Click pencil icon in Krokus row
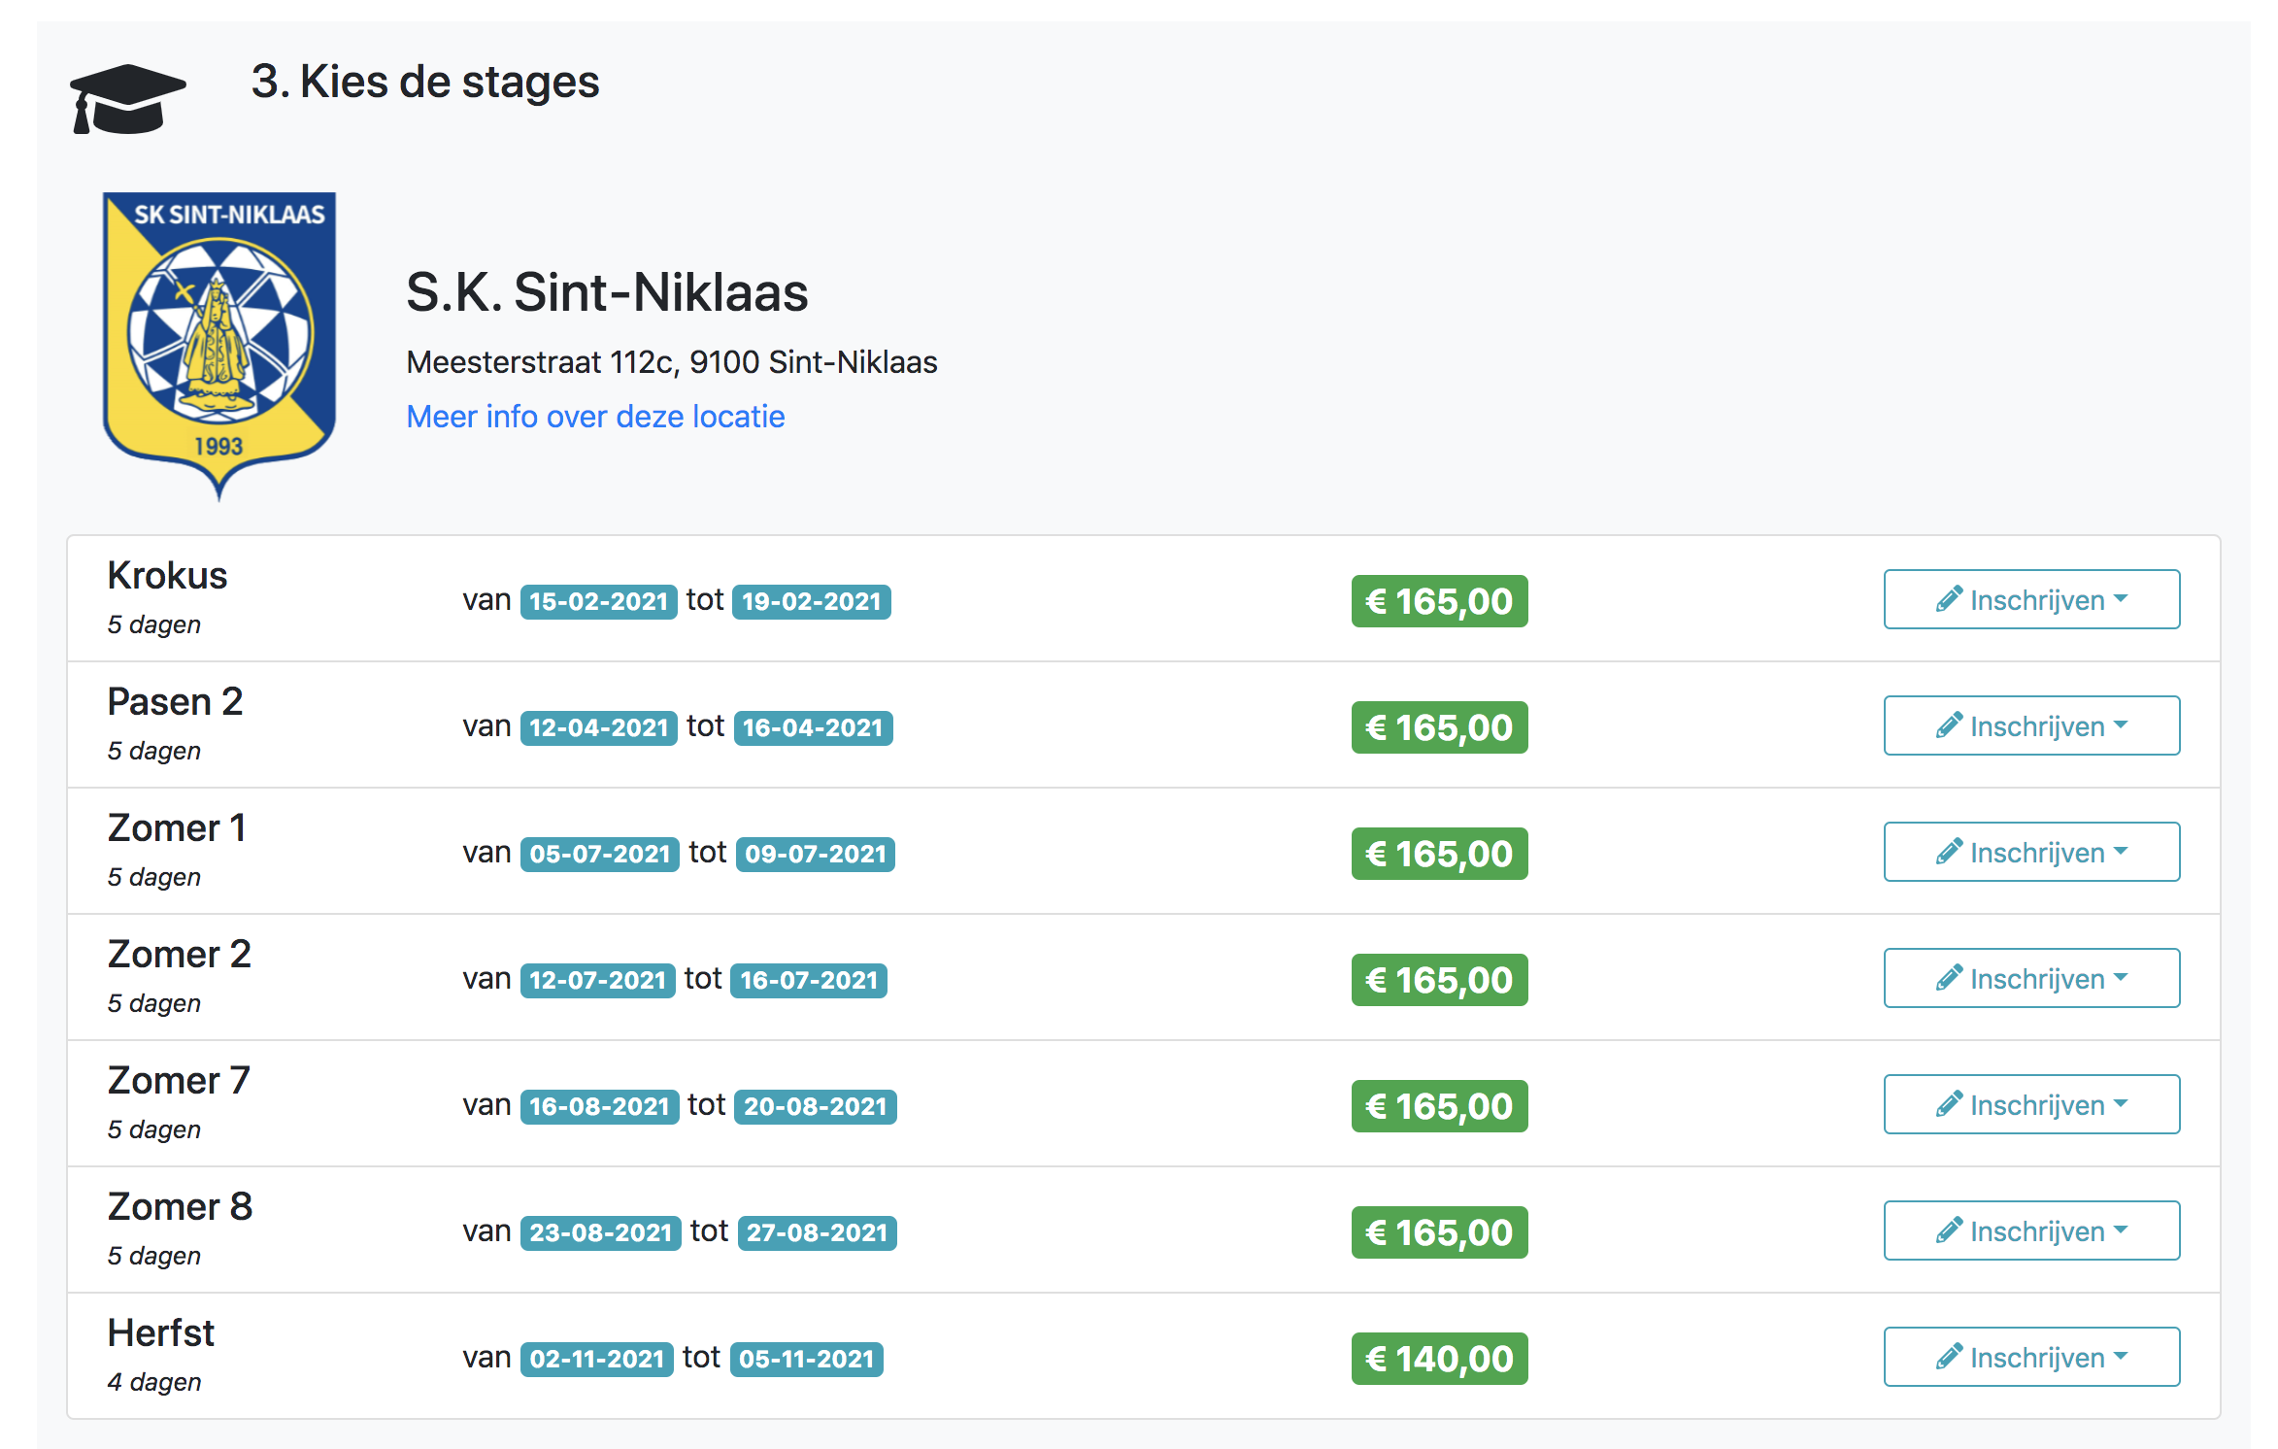 pyautogui.click(x=1948, y=599)
